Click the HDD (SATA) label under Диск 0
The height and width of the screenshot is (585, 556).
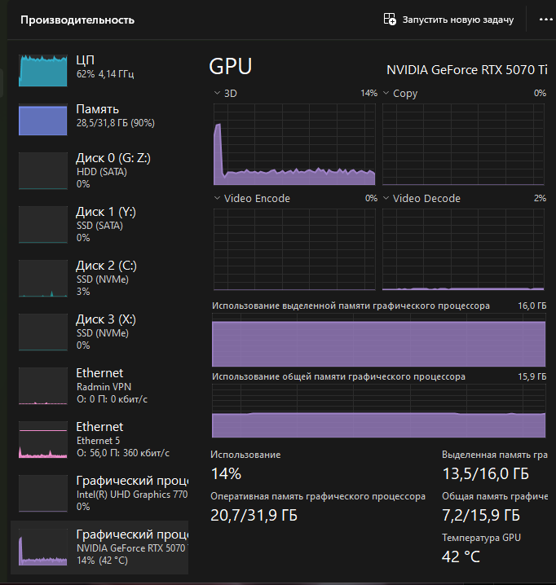pyautogui.click(x=102, y=172)
